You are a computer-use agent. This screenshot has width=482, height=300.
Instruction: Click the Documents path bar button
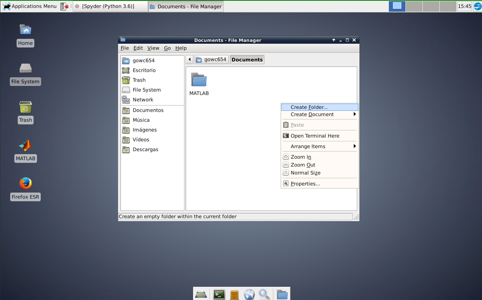[247, 60]
